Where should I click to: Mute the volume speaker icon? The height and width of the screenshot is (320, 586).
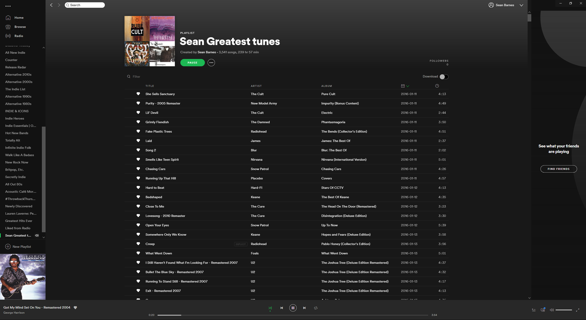tap(552, 310)
